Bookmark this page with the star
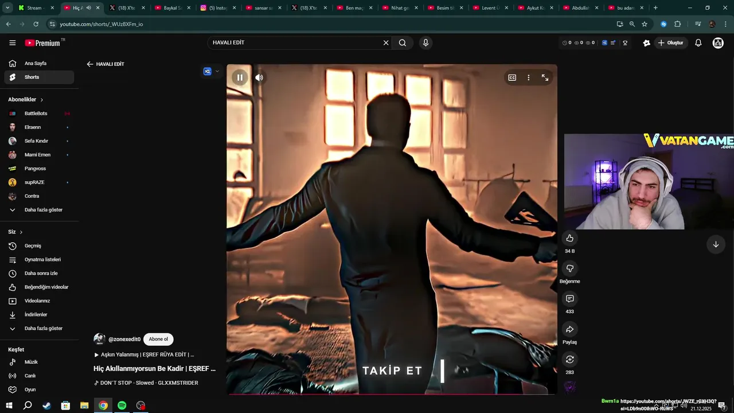 pos(645,24)
